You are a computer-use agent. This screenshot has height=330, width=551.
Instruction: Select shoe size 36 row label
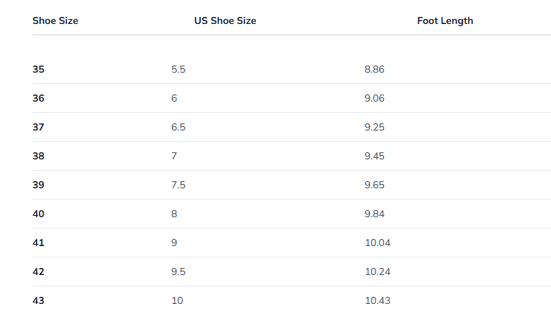38,98
